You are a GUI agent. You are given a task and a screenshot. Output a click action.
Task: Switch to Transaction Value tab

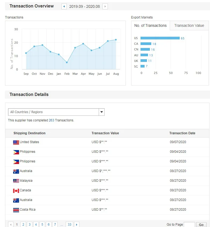pos(189,26)
